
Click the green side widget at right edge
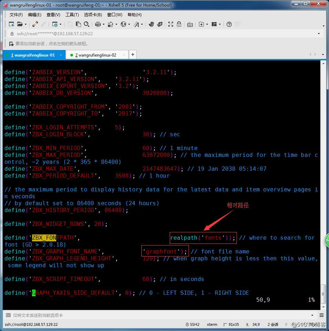(x=327, y=240)
